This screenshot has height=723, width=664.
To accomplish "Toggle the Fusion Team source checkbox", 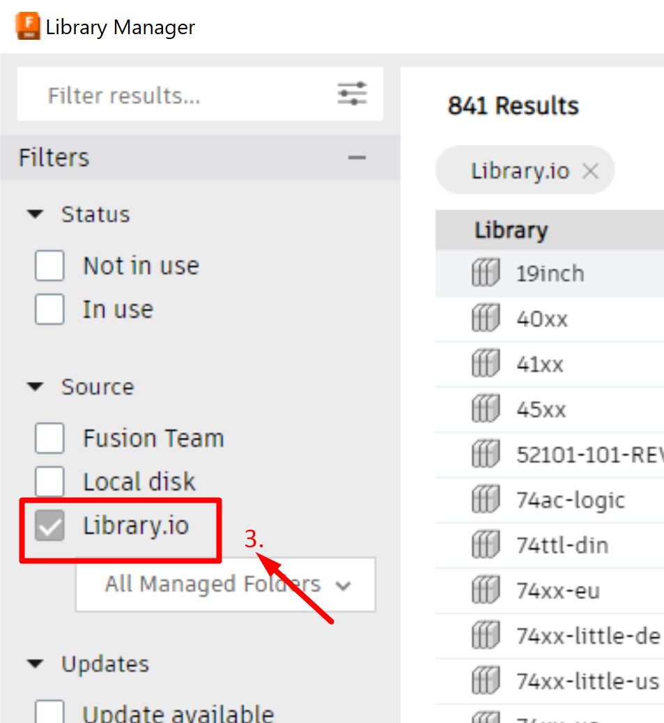I will 49,439.
